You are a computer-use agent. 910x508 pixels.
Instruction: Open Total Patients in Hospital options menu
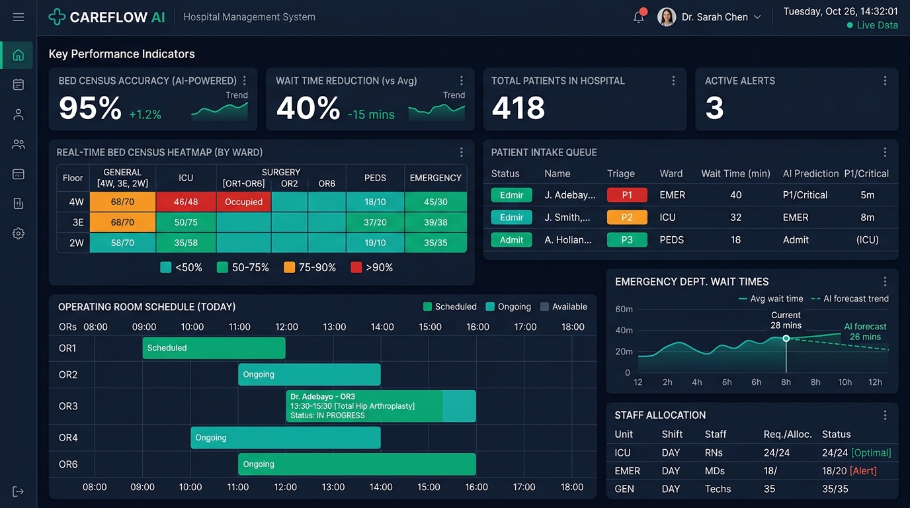point(673,81)
